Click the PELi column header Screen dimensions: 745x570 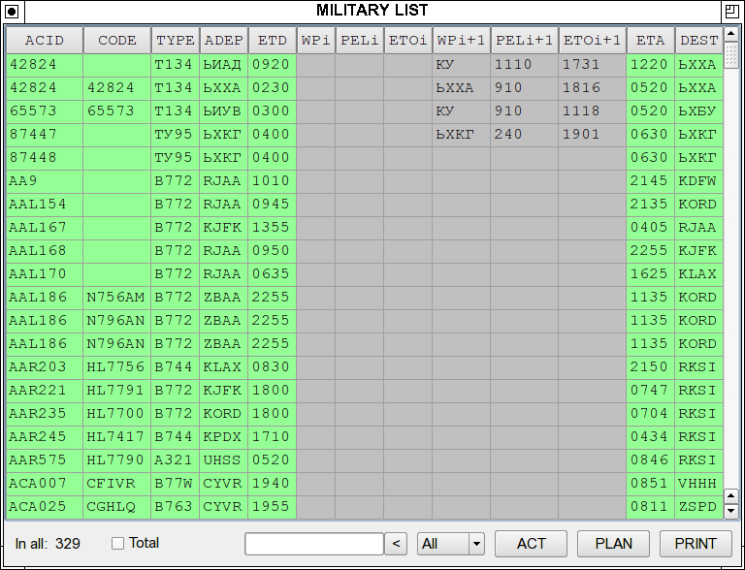(x=360, y=41)
